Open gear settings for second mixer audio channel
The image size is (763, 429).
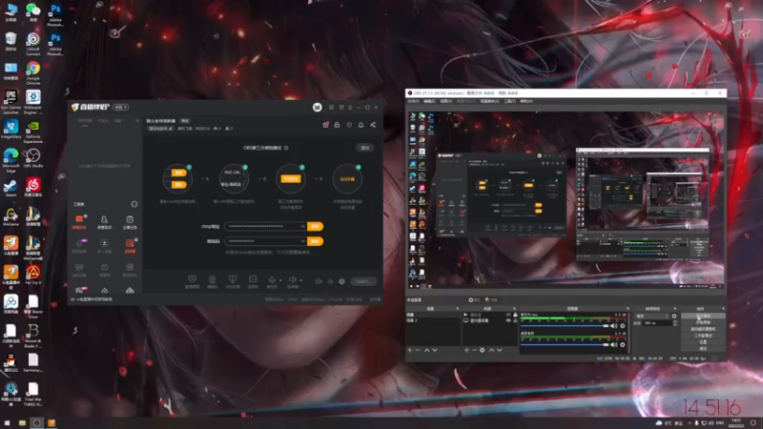tap(623, 344)
